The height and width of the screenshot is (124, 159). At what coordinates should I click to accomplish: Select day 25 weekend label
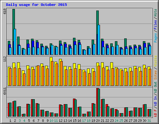(x=121, y=121)
